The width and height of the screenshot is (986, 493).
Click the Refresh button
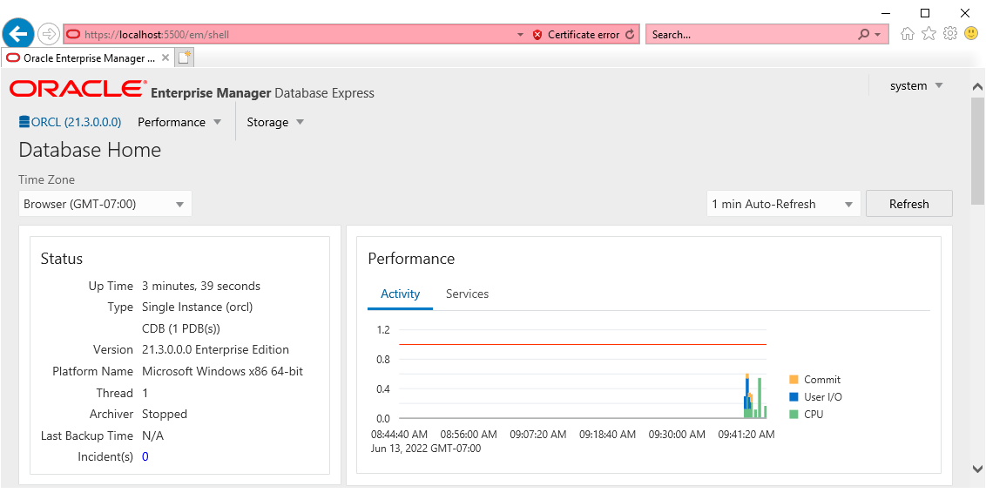pos(908,204)
